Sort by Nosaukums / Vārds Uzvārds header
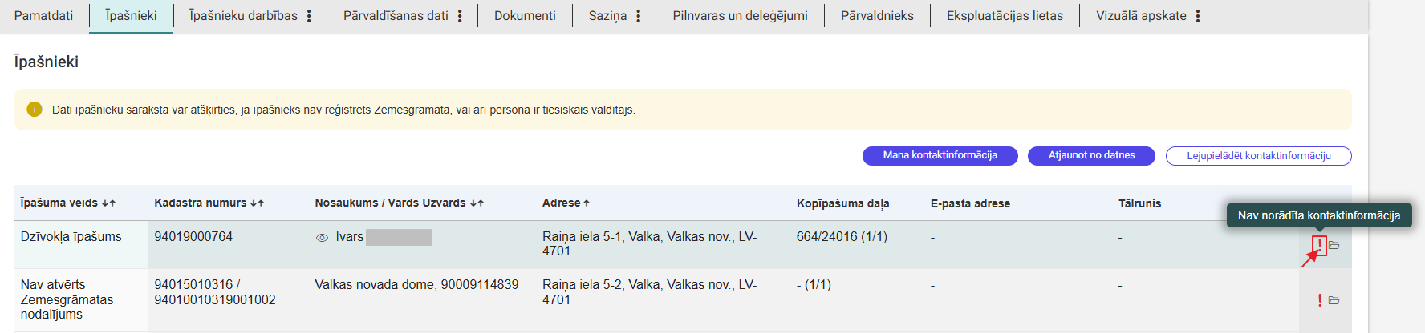The height and width of the screenshot is (333, 1425). coord(477,203)
